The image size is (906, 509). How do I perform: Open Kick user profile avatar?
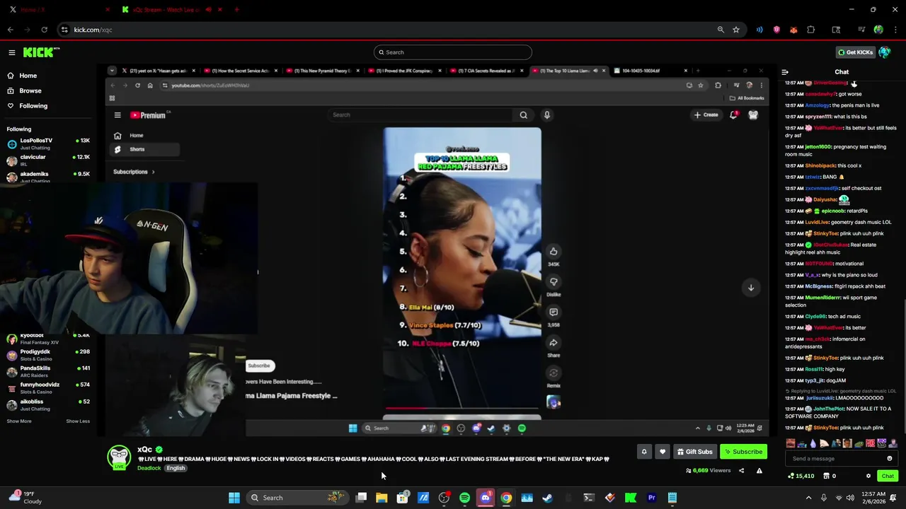coord(884,52)
